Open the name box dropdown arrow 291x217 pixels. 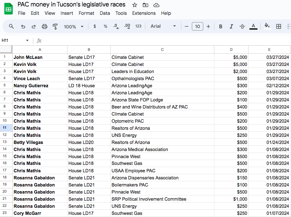coord(27,40)
